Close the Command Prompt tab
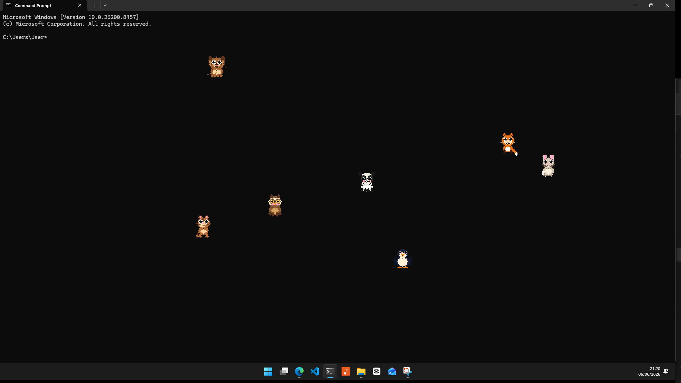The height and width of the screenshot is (383, 681). click(x=80, y=5)
